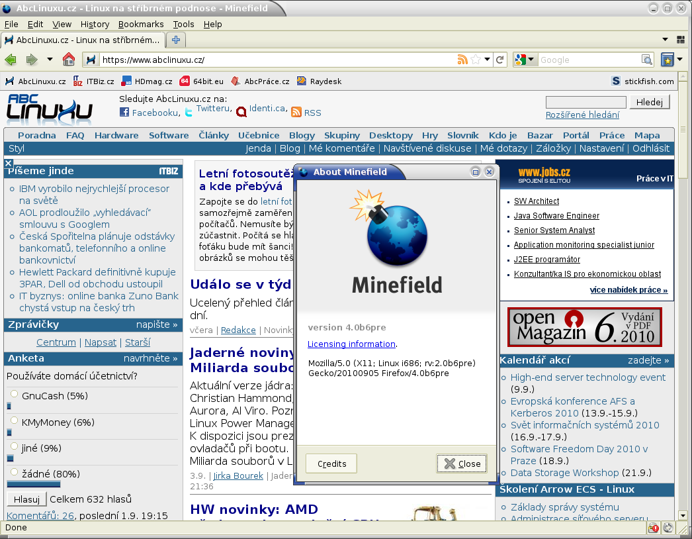Open the Bookmarks menu

(x=141, y=24)
